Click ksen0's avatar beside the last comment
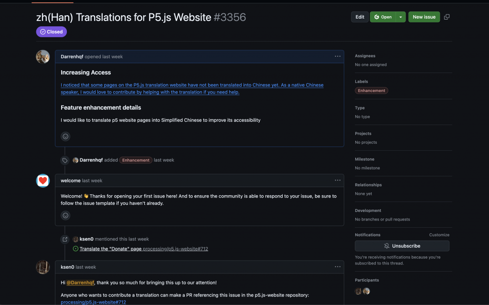This screenshot has height=305, width=489. pos(43,267)
